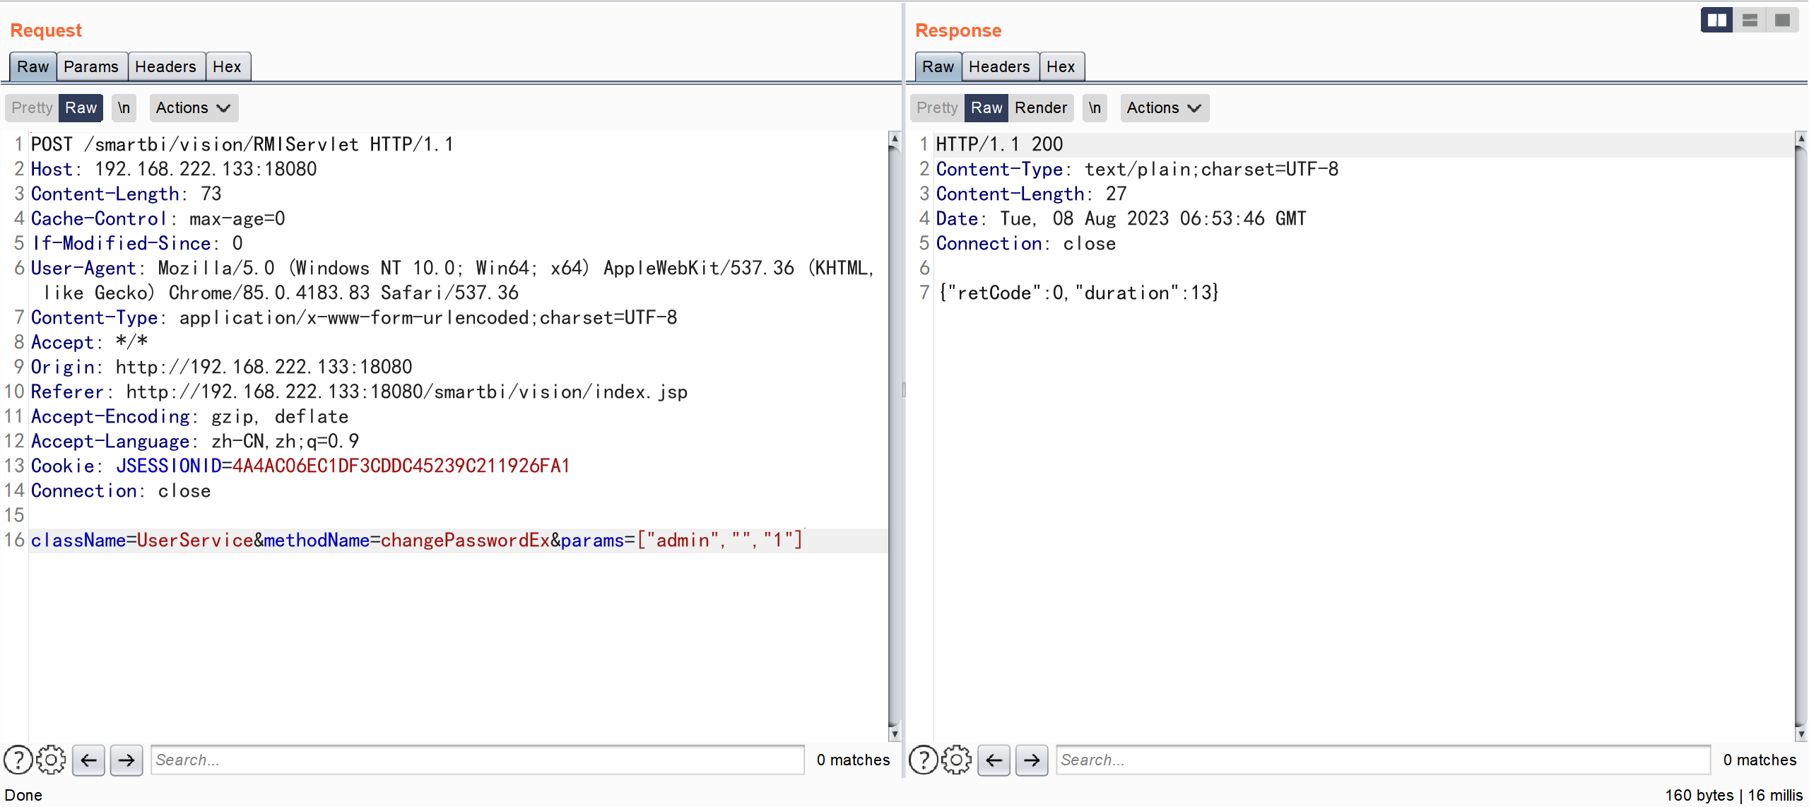This screenshot has width=1809, height=807.
Task: Go to next match in response
Action: (x=1032, y=760)
